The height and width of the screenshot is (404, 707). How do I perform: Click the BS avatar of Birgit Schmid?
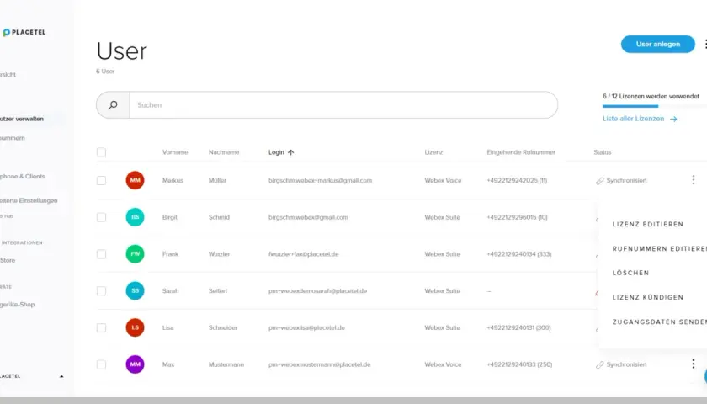click(x=135, y=217)
